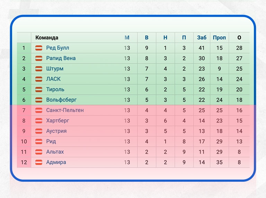This screenshot has width=266, height=198.
Task: Sort by the П losses column header
Action: [184, 37]
